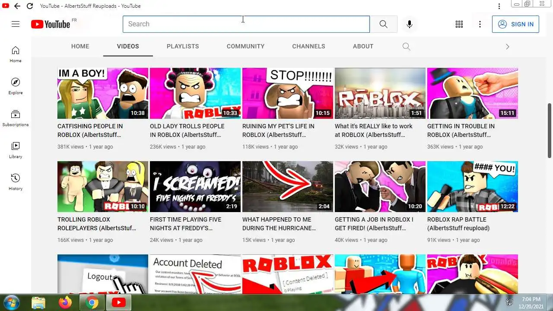Open Explore in sidebar
Image resolution: width=553 pixels, height=311 pixels.
(x=16, y=86)
